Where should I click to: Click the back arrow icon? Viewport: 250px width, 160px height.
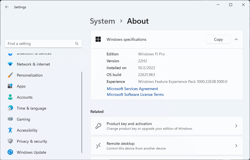(7, 7)
